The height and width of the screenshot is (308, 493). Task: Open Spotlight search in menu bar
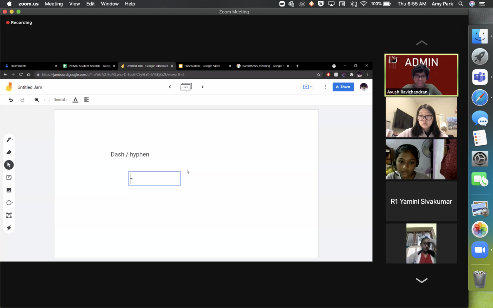tap(461, 4)
